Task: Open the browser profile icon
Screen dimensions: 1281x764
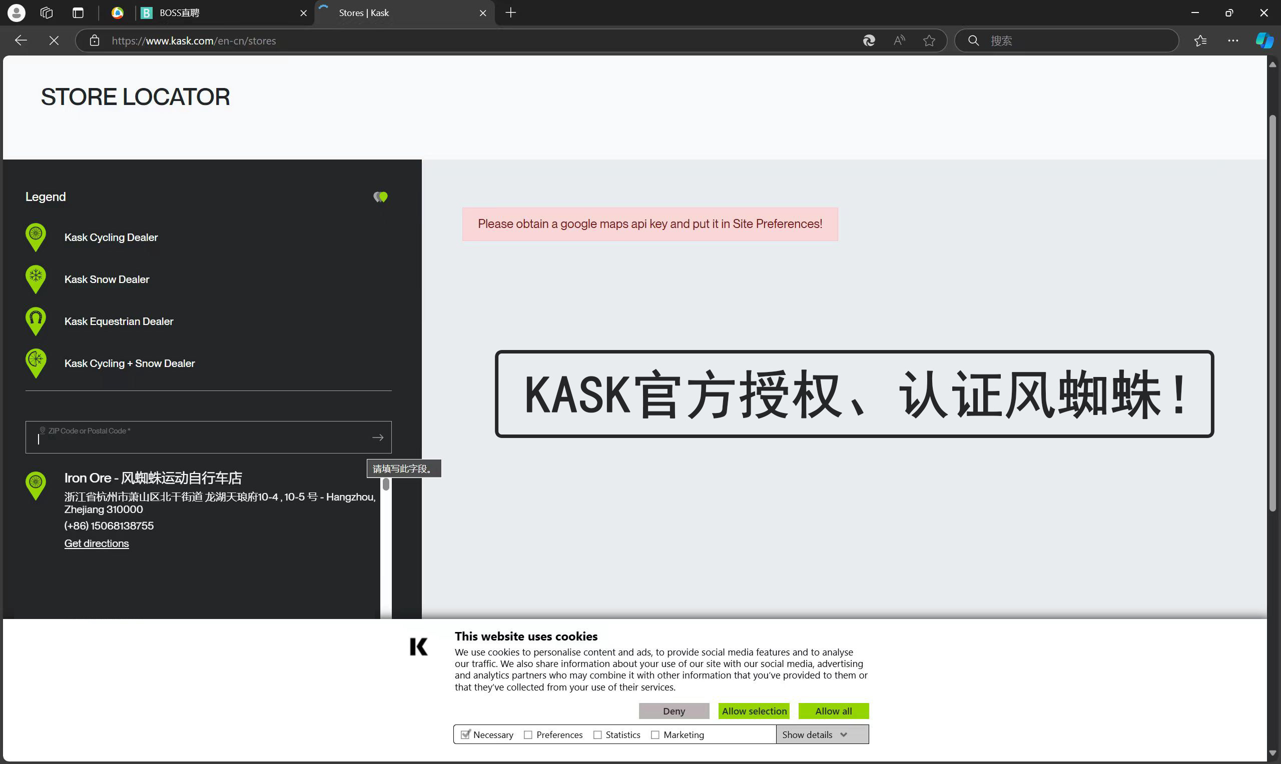Action: 17,13
